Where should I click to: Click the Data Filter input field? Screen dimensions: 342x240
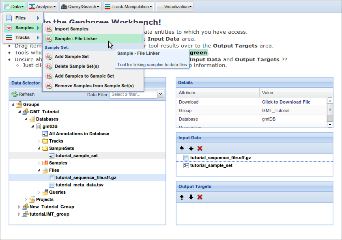click(133, 94)
